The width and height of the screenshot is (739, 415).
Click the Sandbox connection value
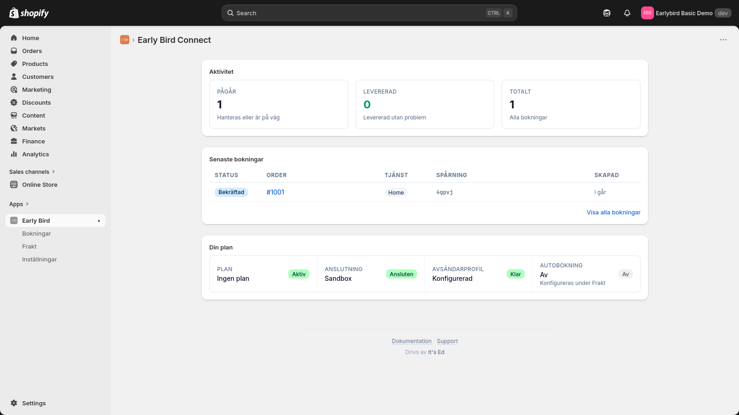338,279
